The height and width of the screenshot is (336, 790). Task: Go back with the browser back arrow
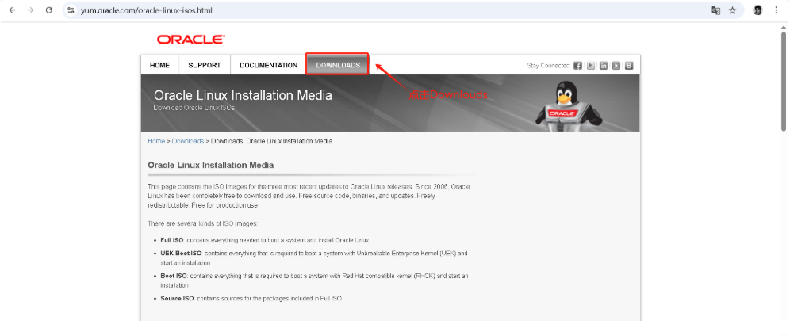pos(12,10)
